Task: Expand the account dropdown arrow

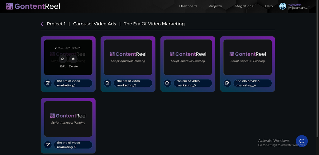Action: coord(309,7)
